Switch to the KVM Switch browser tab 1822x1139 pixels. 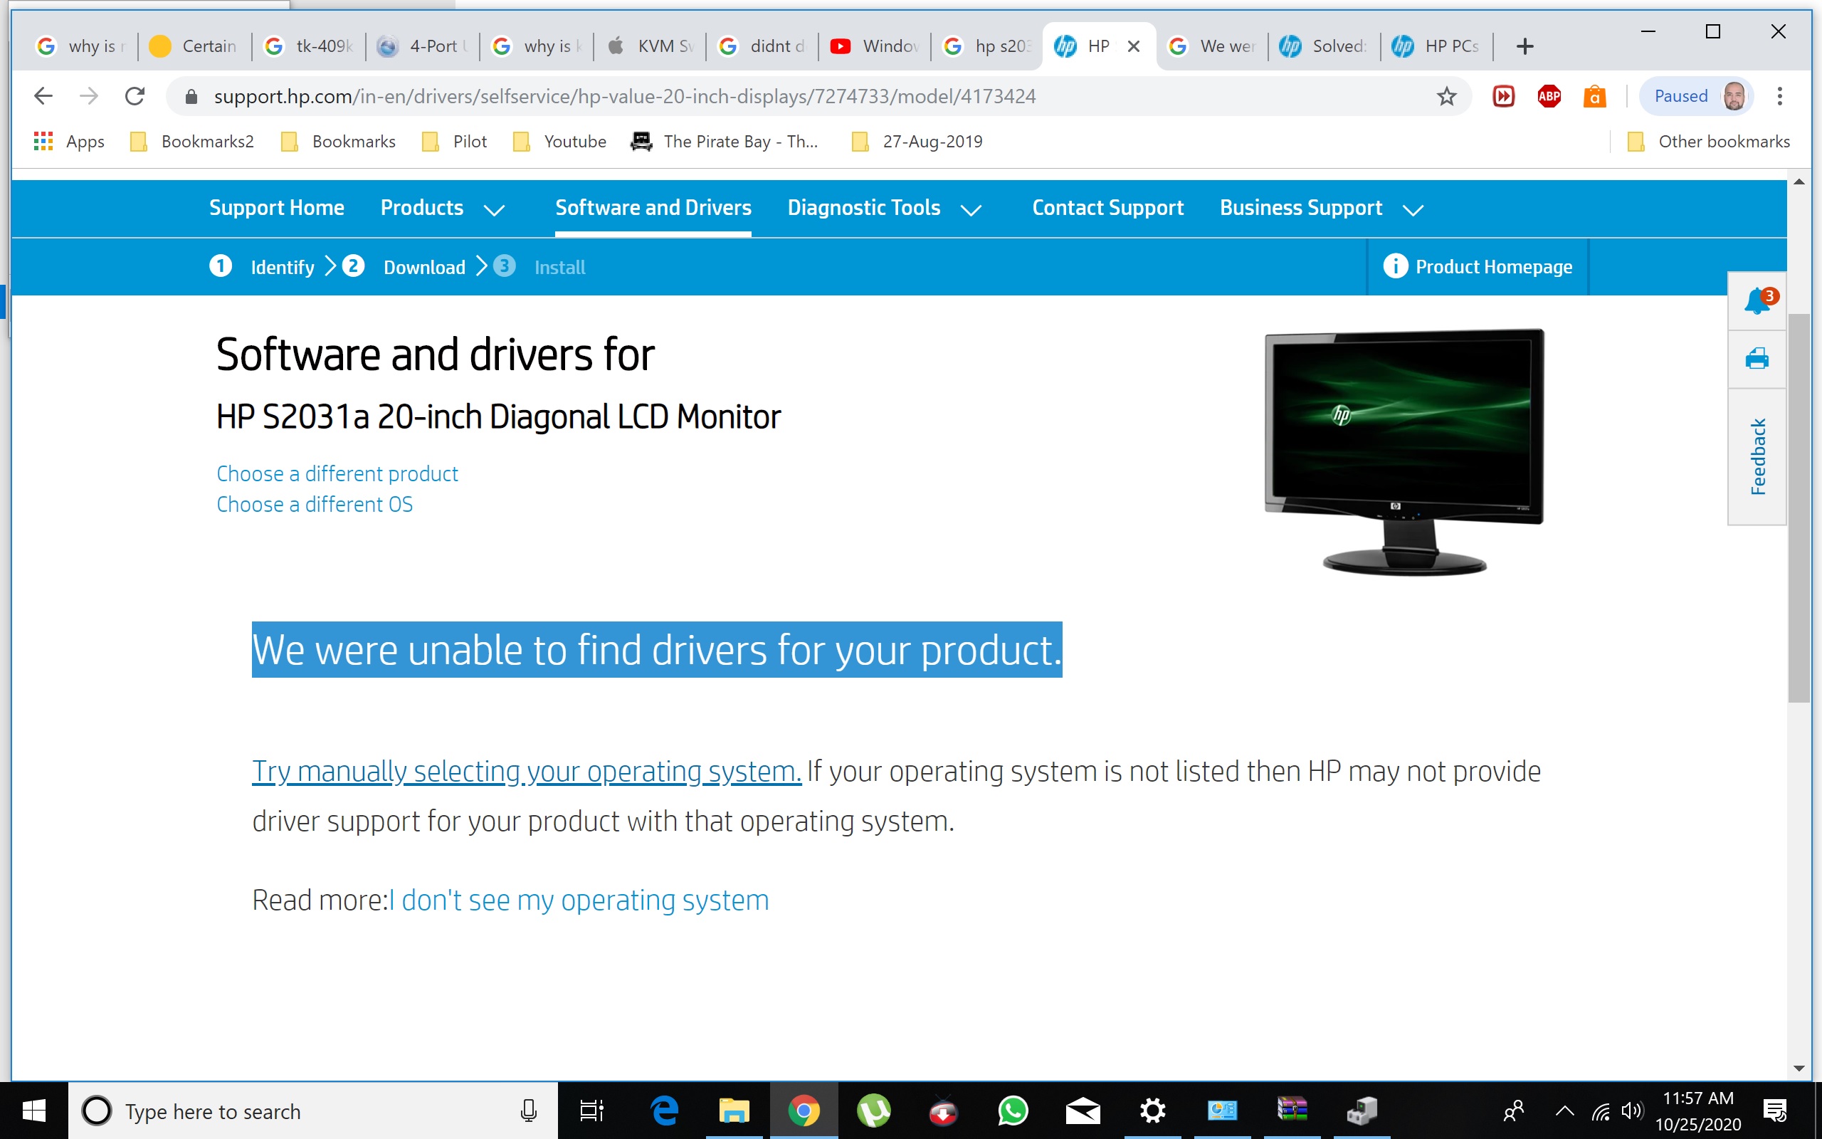[x=653, y=46]
